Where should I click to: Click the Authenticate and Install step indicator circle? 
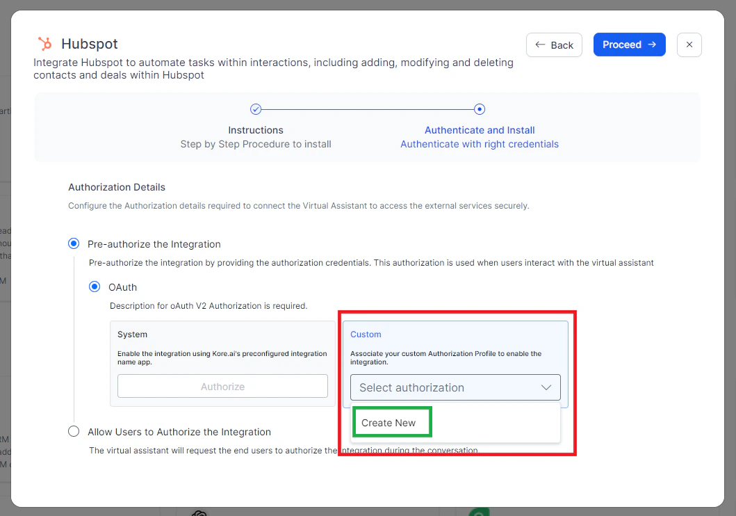pos(480,109)
